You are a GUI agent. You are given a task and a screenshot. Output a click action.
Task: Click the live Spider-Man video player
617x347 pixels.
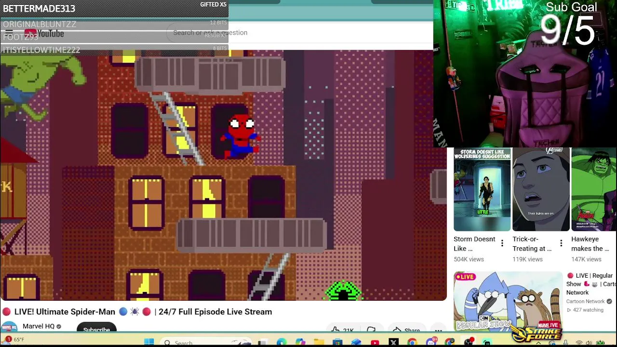(224, 175)
